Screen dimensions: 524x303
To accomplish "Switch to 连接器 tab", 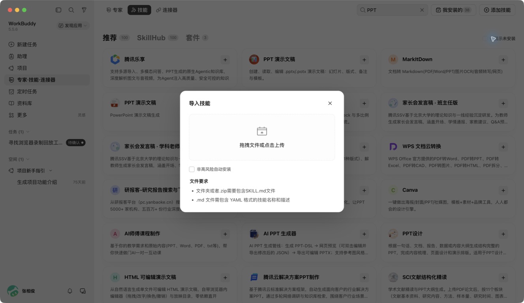I will (x=167, y=10).
